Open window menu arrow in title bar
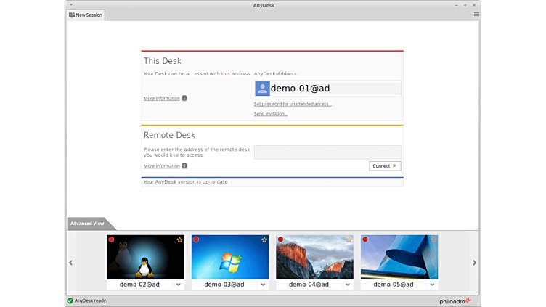Image resolution: width=546 pixels, height=307 pixels. pyautogui.click(x=71, y=5)
